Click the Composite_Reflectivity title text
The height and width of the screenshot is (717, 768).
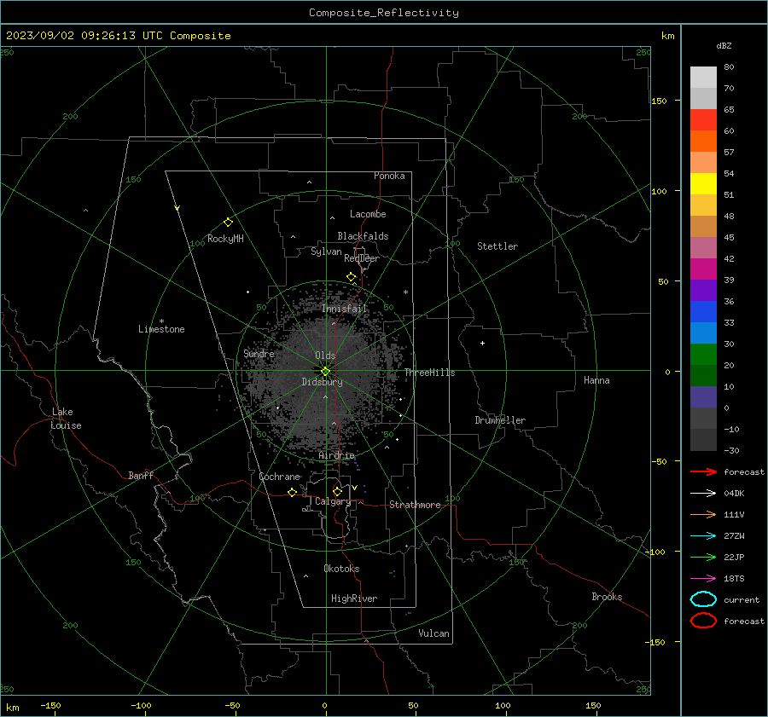(x=384, y=13)
